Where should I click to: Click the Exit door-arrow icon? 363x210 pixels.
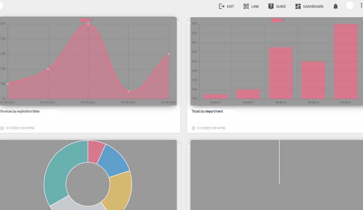(x=222, y=6)
